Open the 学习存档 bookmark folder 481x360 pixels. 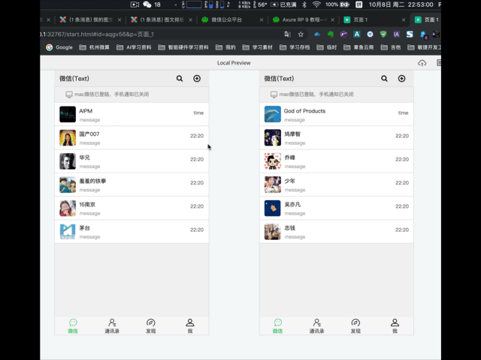[295, 47]
